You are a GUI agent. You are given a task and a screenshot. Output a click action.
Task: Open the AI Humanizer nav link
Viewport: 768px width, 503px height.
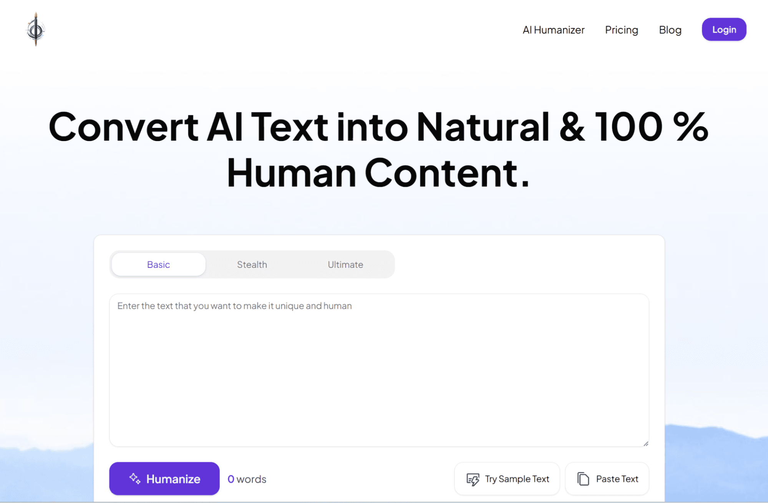click(553, 30)
